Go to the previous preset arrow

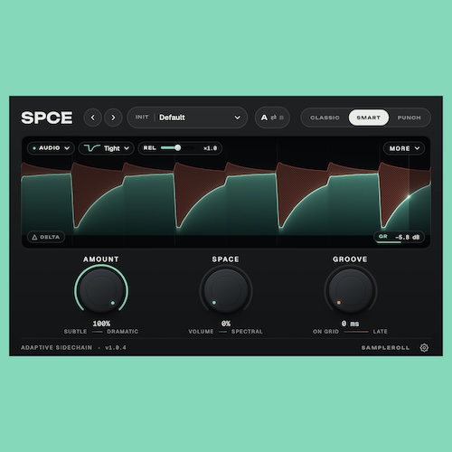[93, 118]
